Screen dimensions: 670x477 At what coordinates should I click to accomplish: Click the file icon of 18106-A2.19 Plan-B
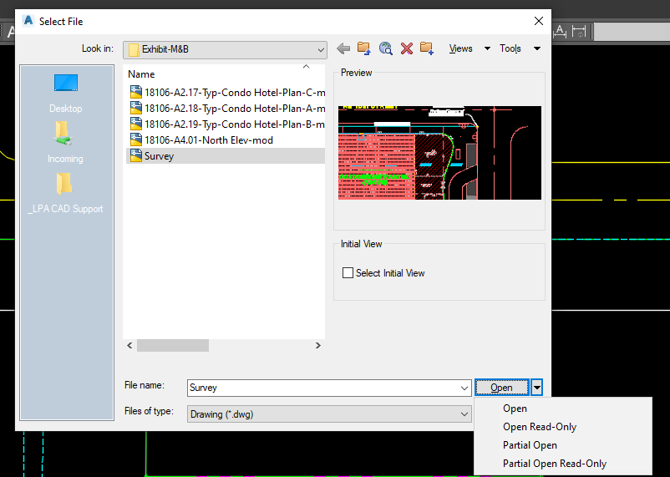(x=136, y=124)
